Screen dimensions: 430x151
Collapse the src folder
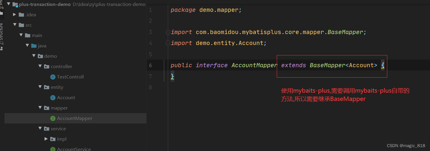coord(15,25)
